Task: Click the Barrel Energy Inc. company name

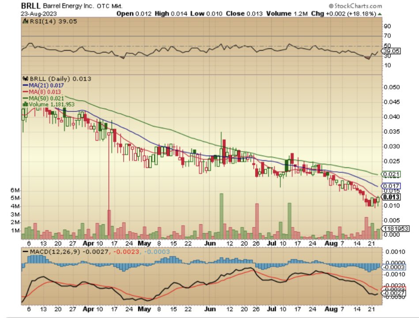Action: tap(68, 6)
